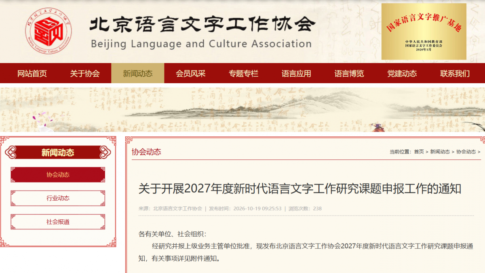Click the article title about 2027年度 课题申报
The height and width of the screenshot is (273, 485).
coord(300,189)
